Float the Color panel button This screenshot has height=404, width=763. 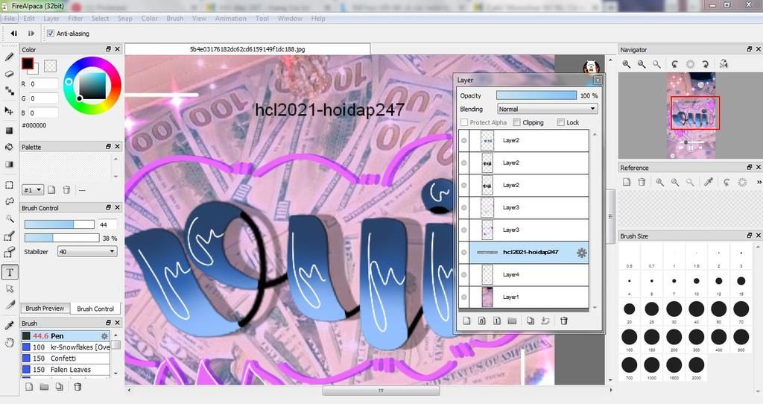(109, 49)
